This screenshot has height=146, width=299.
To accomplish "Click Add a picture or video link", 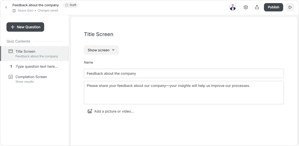I will pos(114,111).
